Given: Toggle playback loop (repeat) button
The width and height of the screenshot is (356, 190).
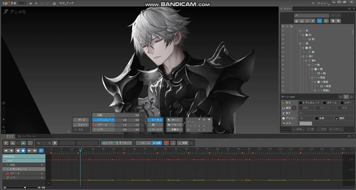Looking at the screenshot, I should (42, 150).
